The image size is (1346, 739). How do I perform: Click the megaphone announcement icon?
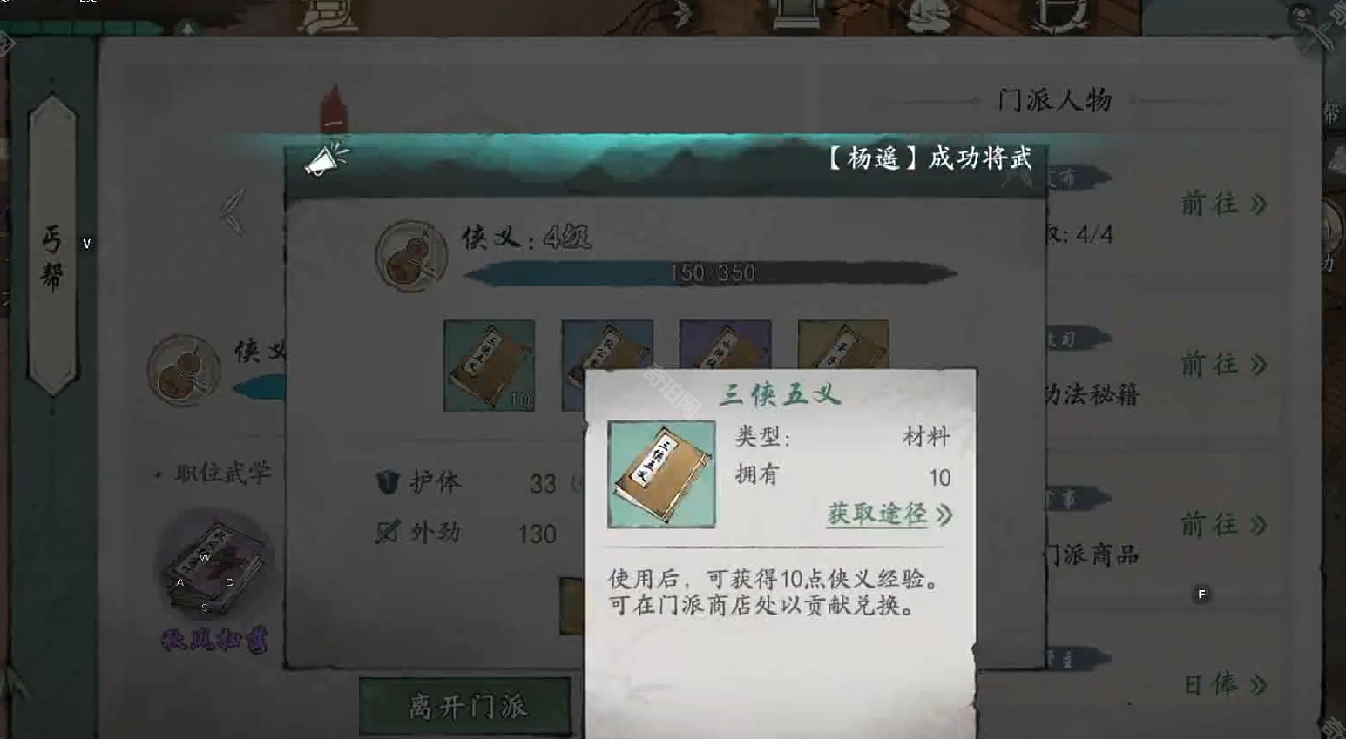click(327, 158)
